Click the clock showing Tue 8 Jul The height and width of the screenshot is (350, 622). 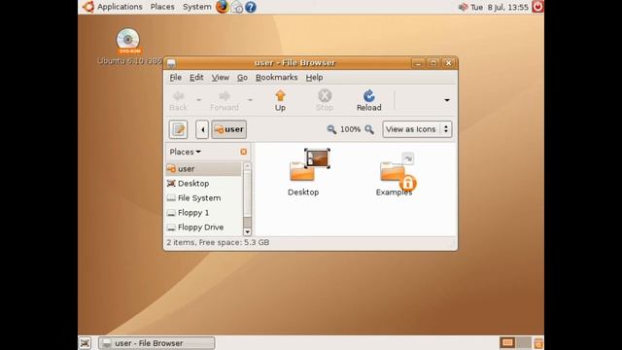pos(499,7)
